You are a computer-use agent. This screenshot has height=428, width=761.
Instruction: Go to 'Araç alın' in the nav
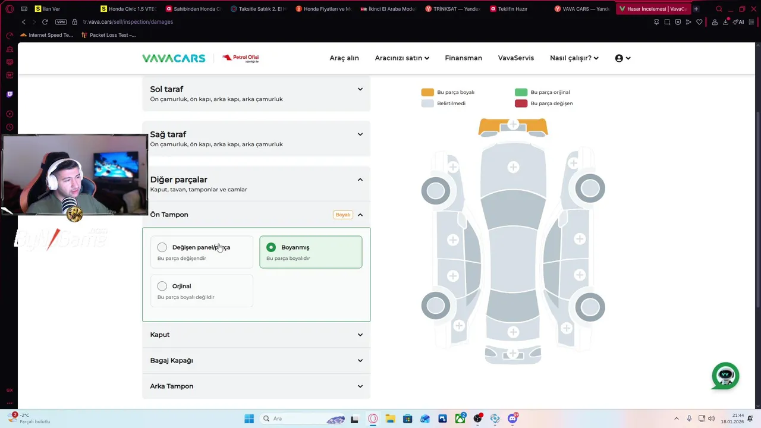[344, 58]
